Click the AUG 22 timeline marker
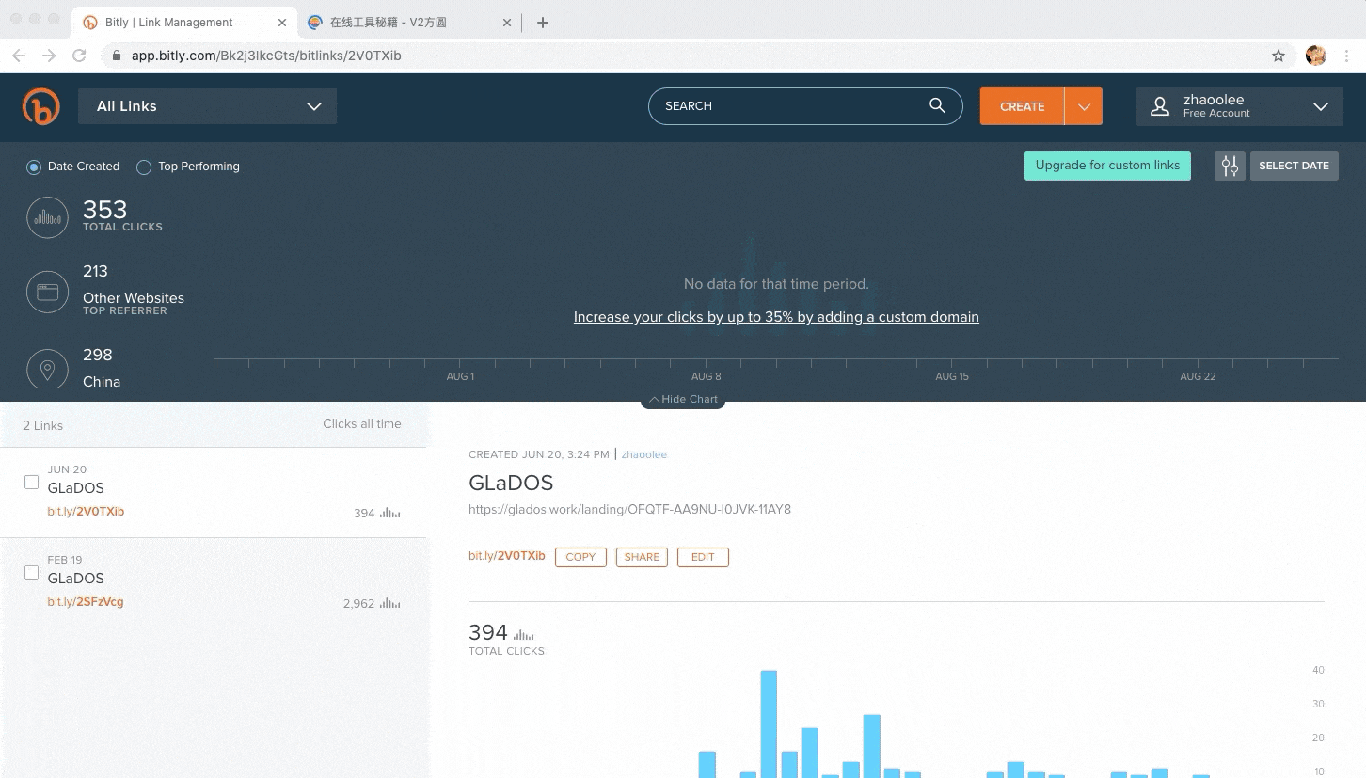Screen dimensions: 1366x778 (1198, 376)
